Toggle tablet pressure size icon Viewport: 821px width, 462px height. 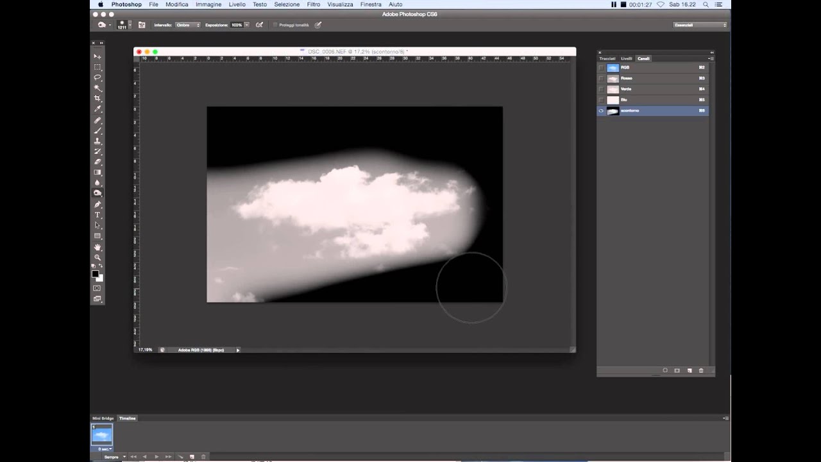[x=318, y=25]
